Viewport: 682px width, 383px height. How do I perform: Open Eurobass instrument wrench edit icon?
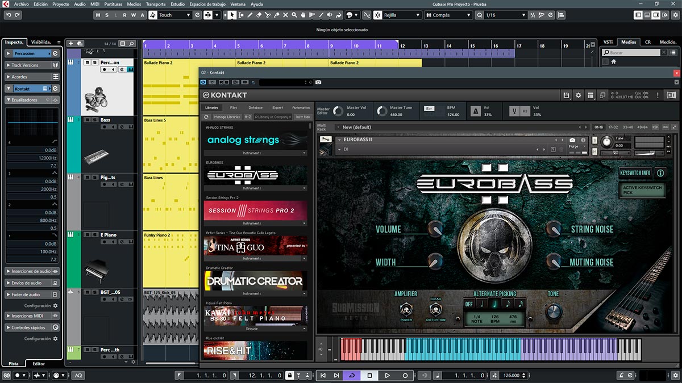pyautogui.click(x=326, y=139)
